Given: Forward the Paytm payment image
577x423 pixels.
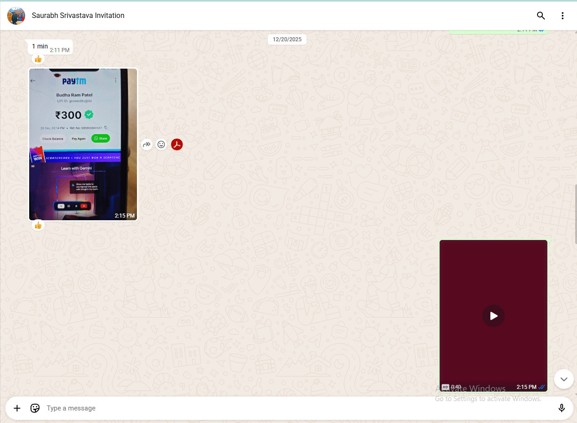Looking at the screenshot, I should pyautogui.click(x=146, y=144).
